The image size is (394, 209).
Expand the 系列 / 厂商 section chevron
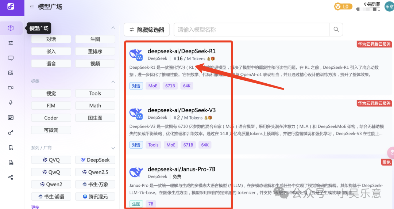coord(113,148)
